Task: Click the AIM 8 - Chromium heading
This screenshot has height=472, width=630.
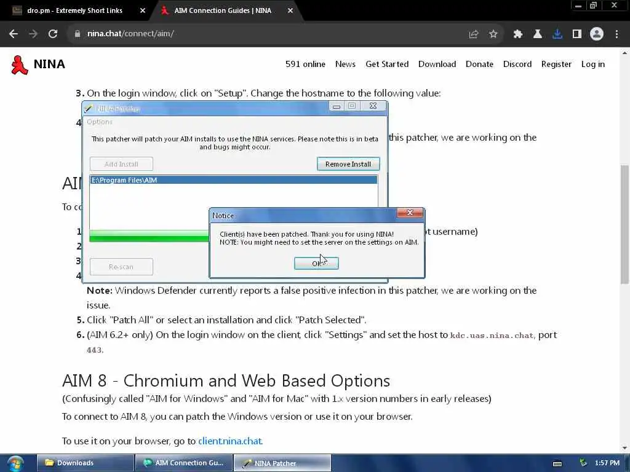Action: click(x=226, y=380)
